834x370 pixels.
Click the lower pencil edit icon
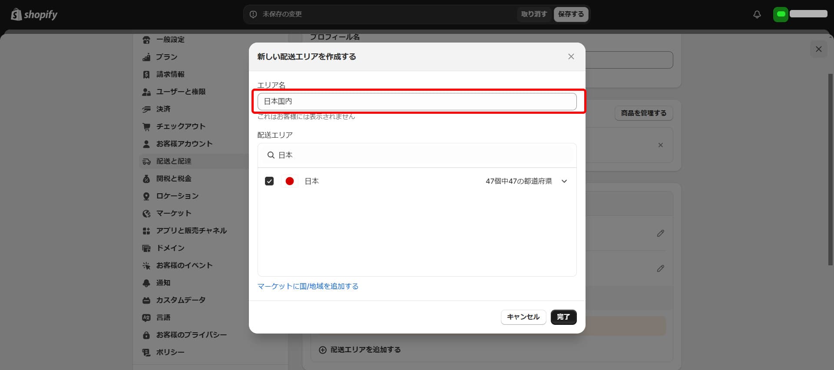pyautogui.click(x=660, y=268)
